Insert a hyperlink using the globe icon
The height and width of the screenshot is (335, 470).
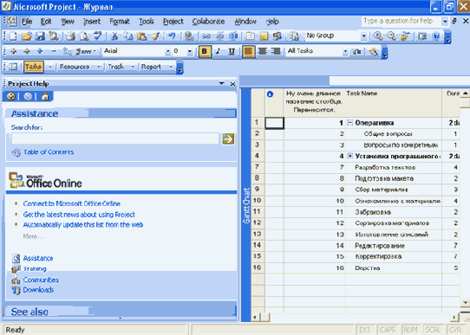189,36
